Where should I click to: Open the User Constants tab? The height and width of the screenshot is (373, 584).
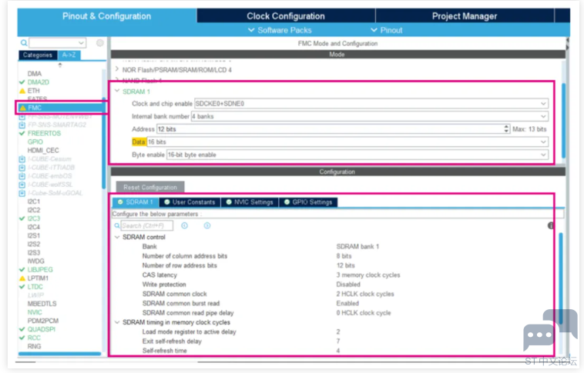tap(190, 202)
